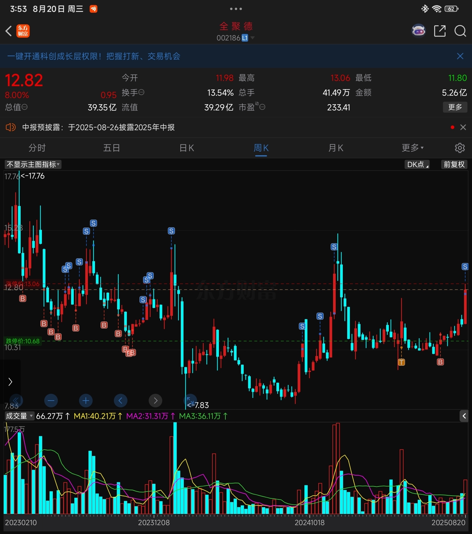Tap the orange notification app icon
The width and height of the screenshot is (472, 534).
(94, 9)
